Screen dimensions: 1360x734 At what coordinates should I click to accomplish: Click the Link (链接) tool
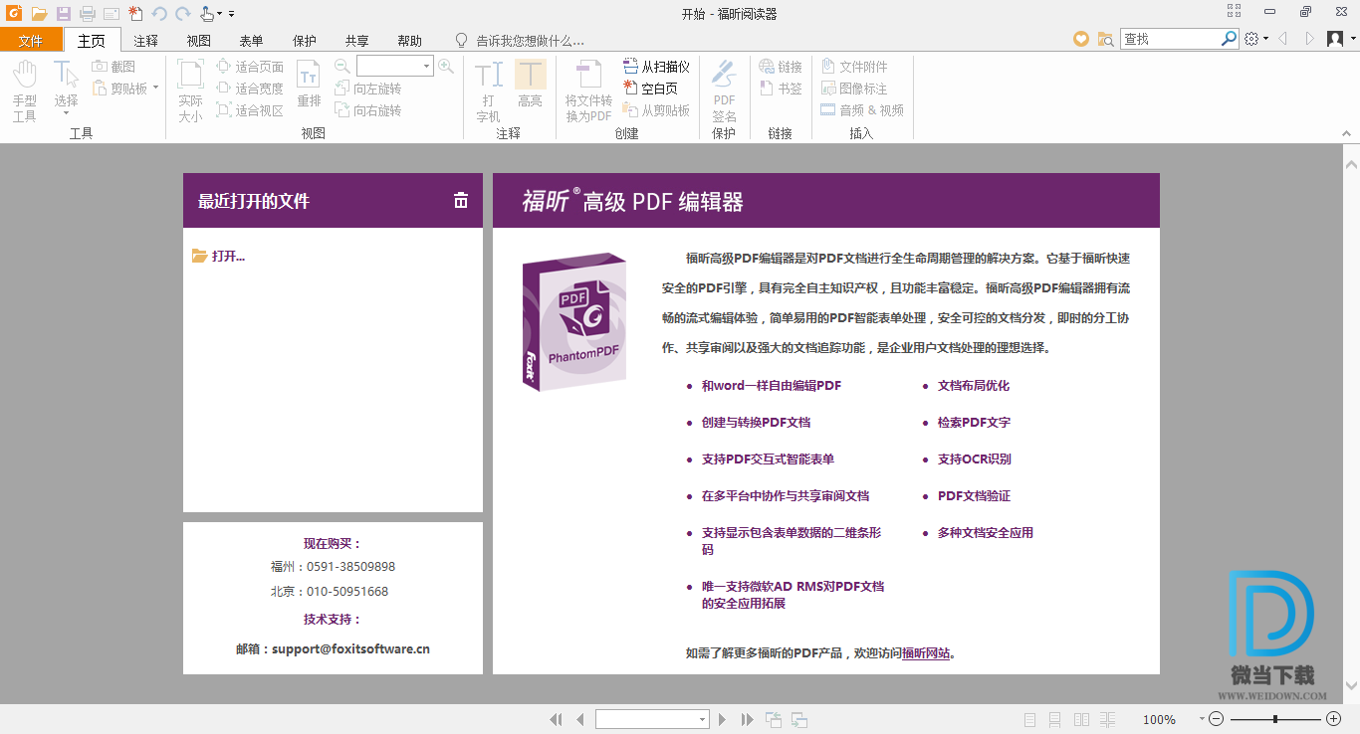781,67
